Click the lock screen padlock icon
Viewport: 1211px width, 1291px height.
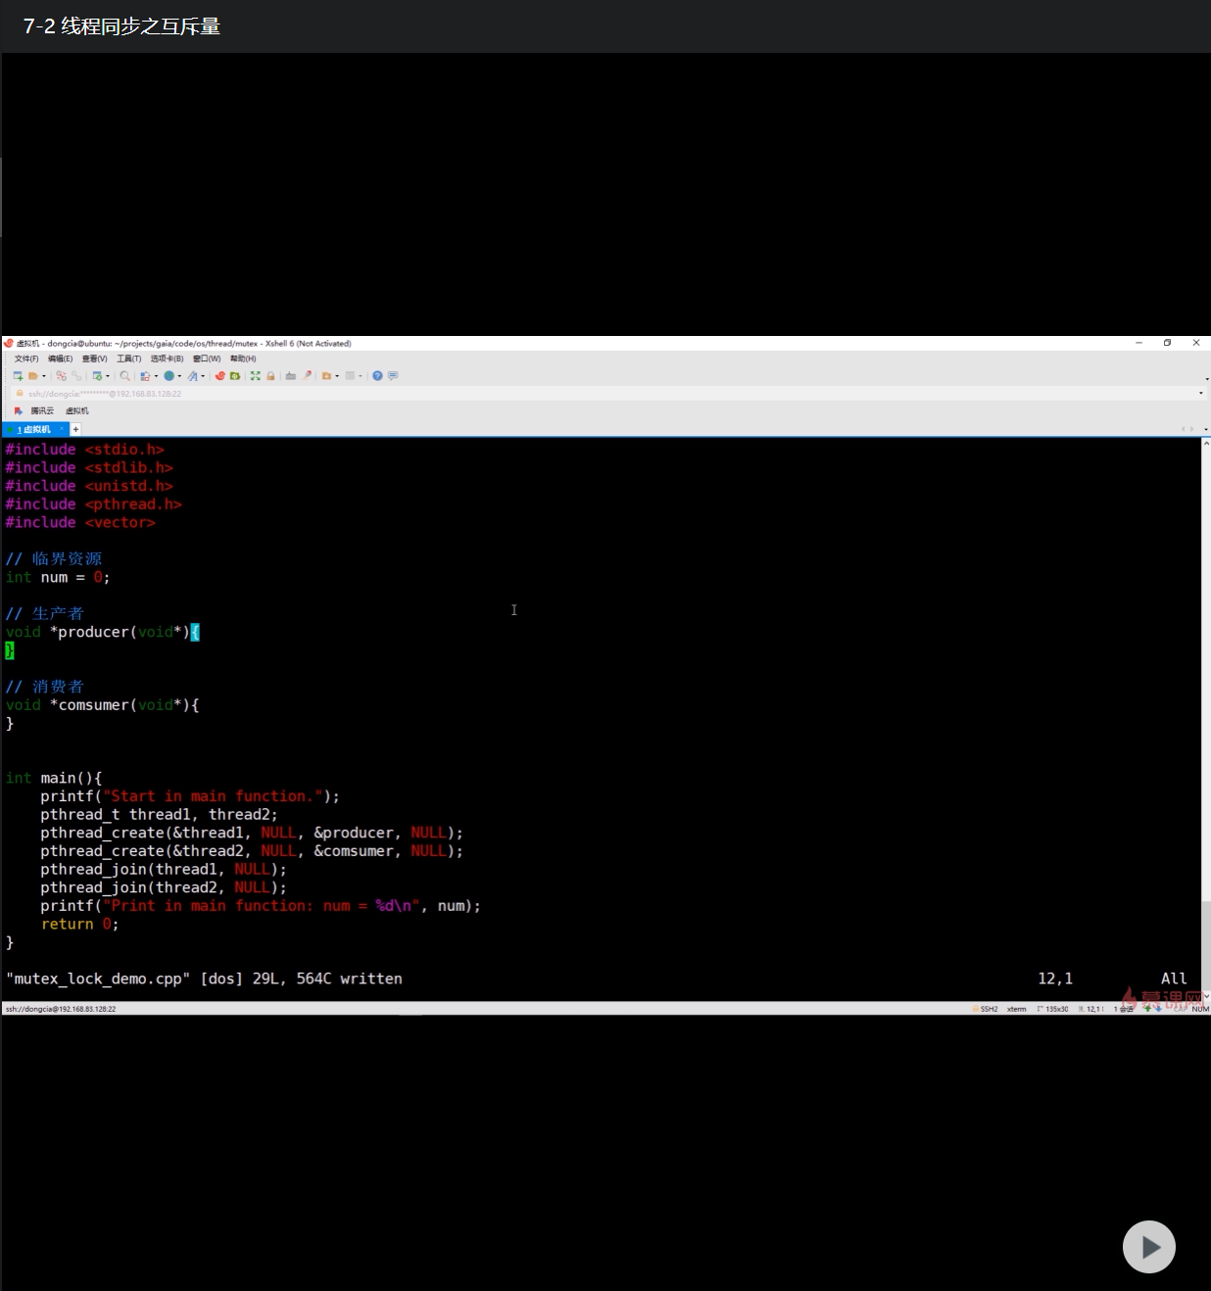[x=270, y=376]
